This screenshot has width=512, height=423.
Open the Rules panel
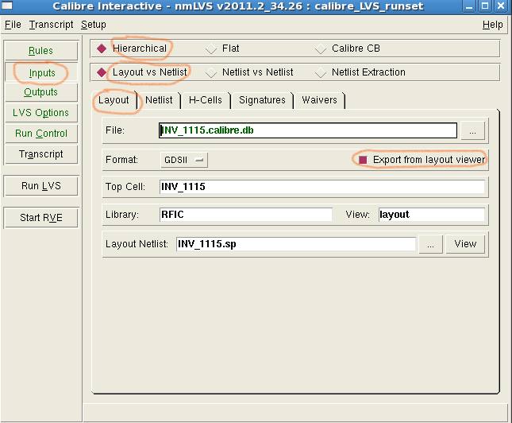[40, 51]
